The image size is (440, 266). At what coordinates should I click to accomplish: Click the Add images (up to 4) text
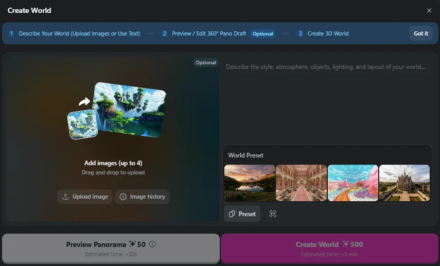pos(113,163)
